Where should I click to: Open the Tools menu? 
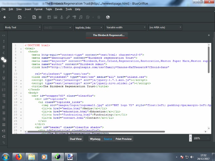click(69, 9)
